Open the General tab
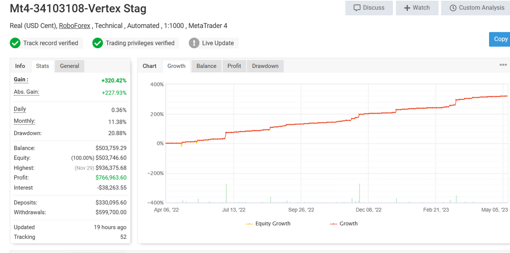The image size is (510, 253). pyautogui.click(x=70, y=66)
